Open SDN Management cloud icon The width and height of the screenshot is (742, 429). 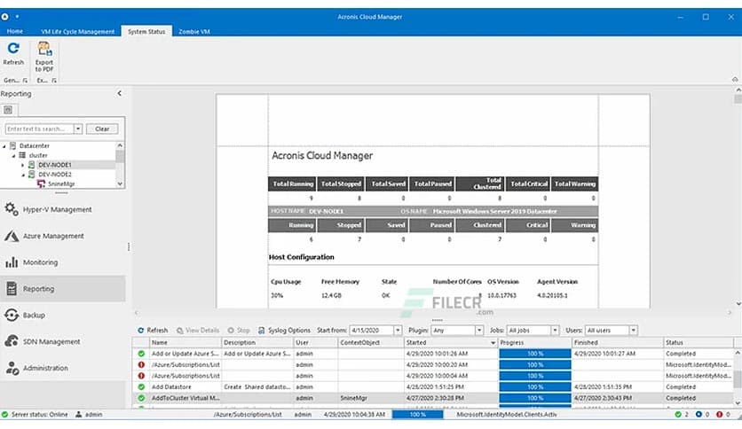(x=12, y=341)
